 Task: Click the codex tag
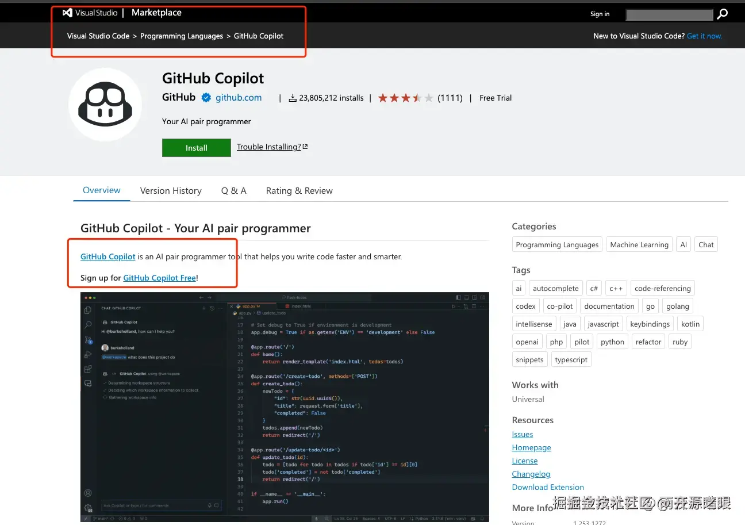tap(525, 306)
